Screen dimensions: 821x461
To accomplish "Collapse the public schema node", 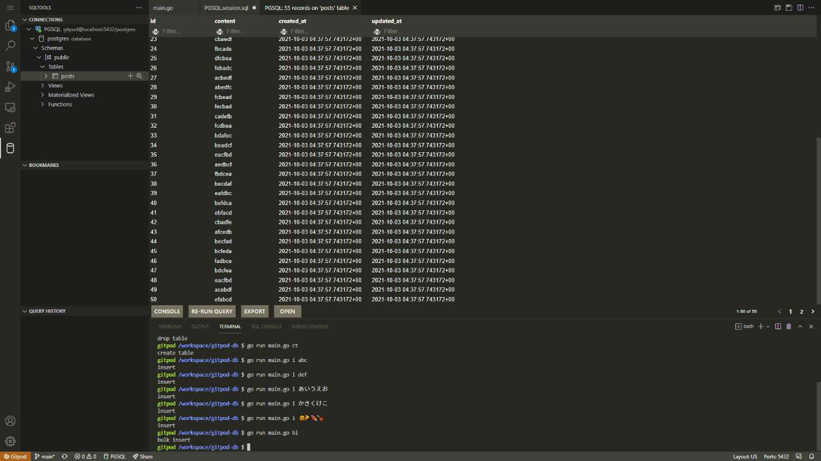I will coord(39,57).
